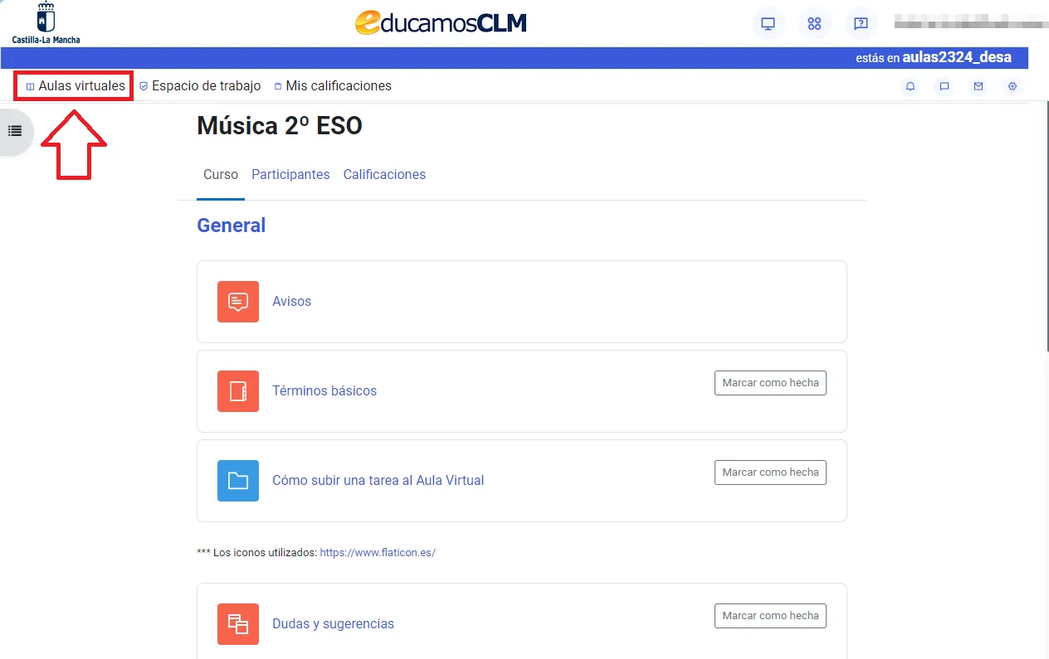Viewport: 1049px width, 659px height.
Task: Click the Dudas y sugerencias forum icon
Action: coord(238,624)
